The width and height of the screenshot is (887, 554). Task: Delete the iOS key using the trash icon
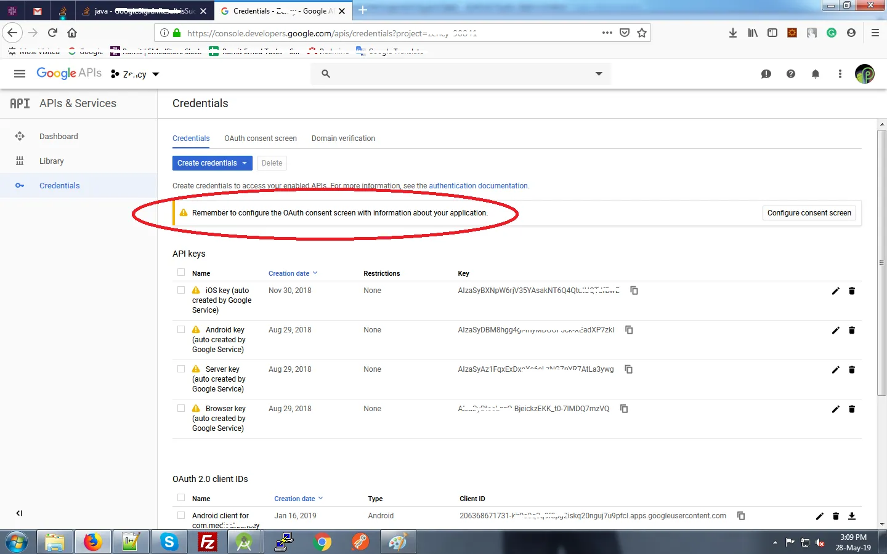(x=852, y=291)
